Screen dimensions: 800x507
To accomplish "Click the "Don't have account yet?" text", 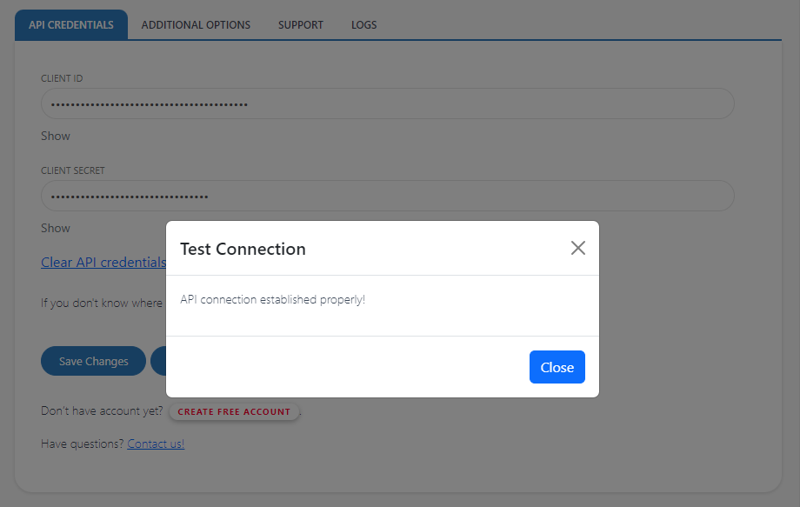I will [102, 411].
